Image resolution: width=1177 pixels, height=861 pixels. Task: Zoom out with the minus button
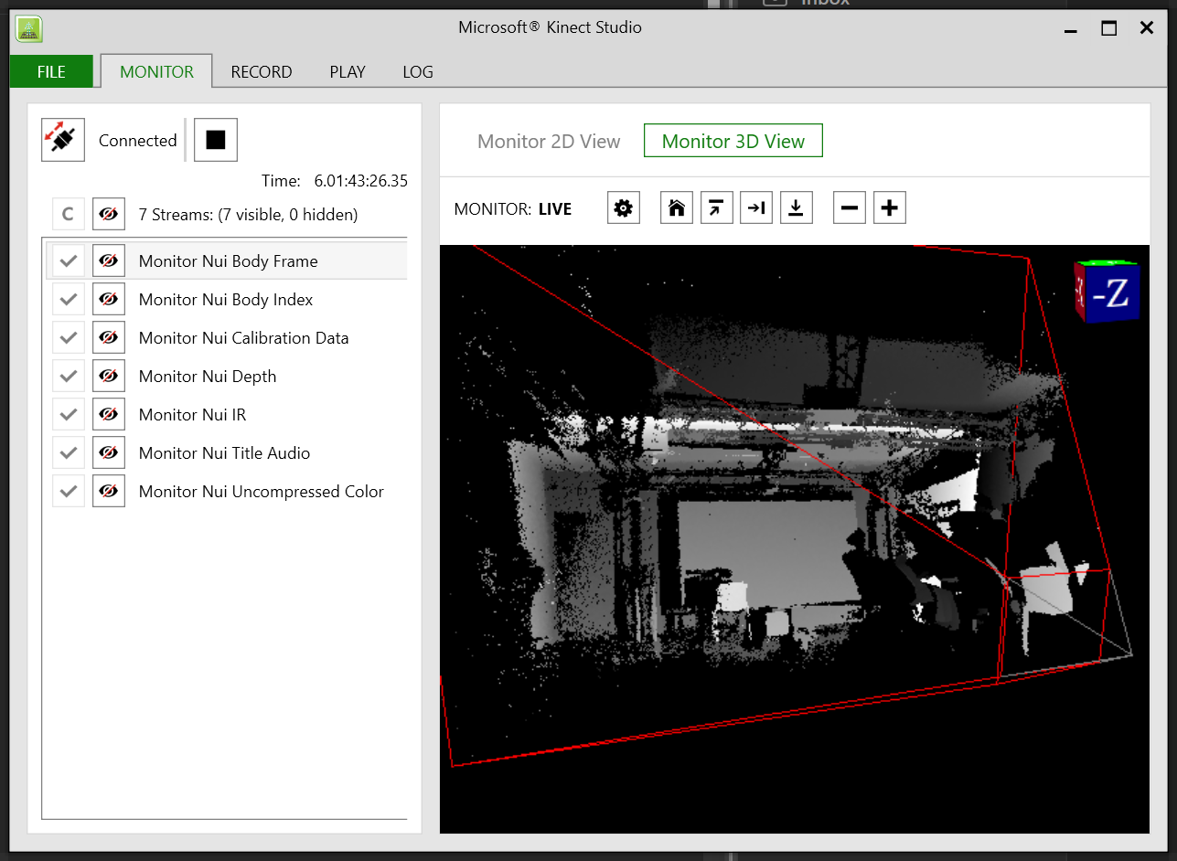(850, 208)
